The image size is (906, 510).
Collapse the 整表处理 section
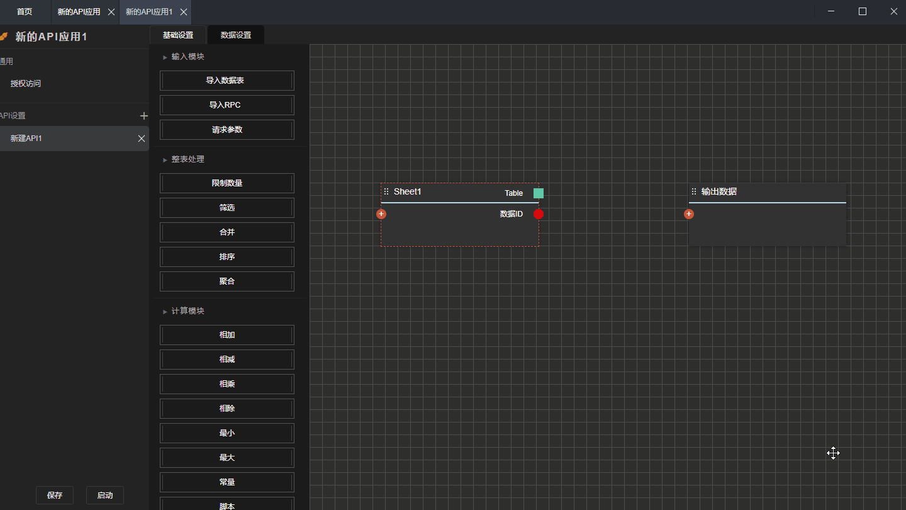tap(165, 160)
